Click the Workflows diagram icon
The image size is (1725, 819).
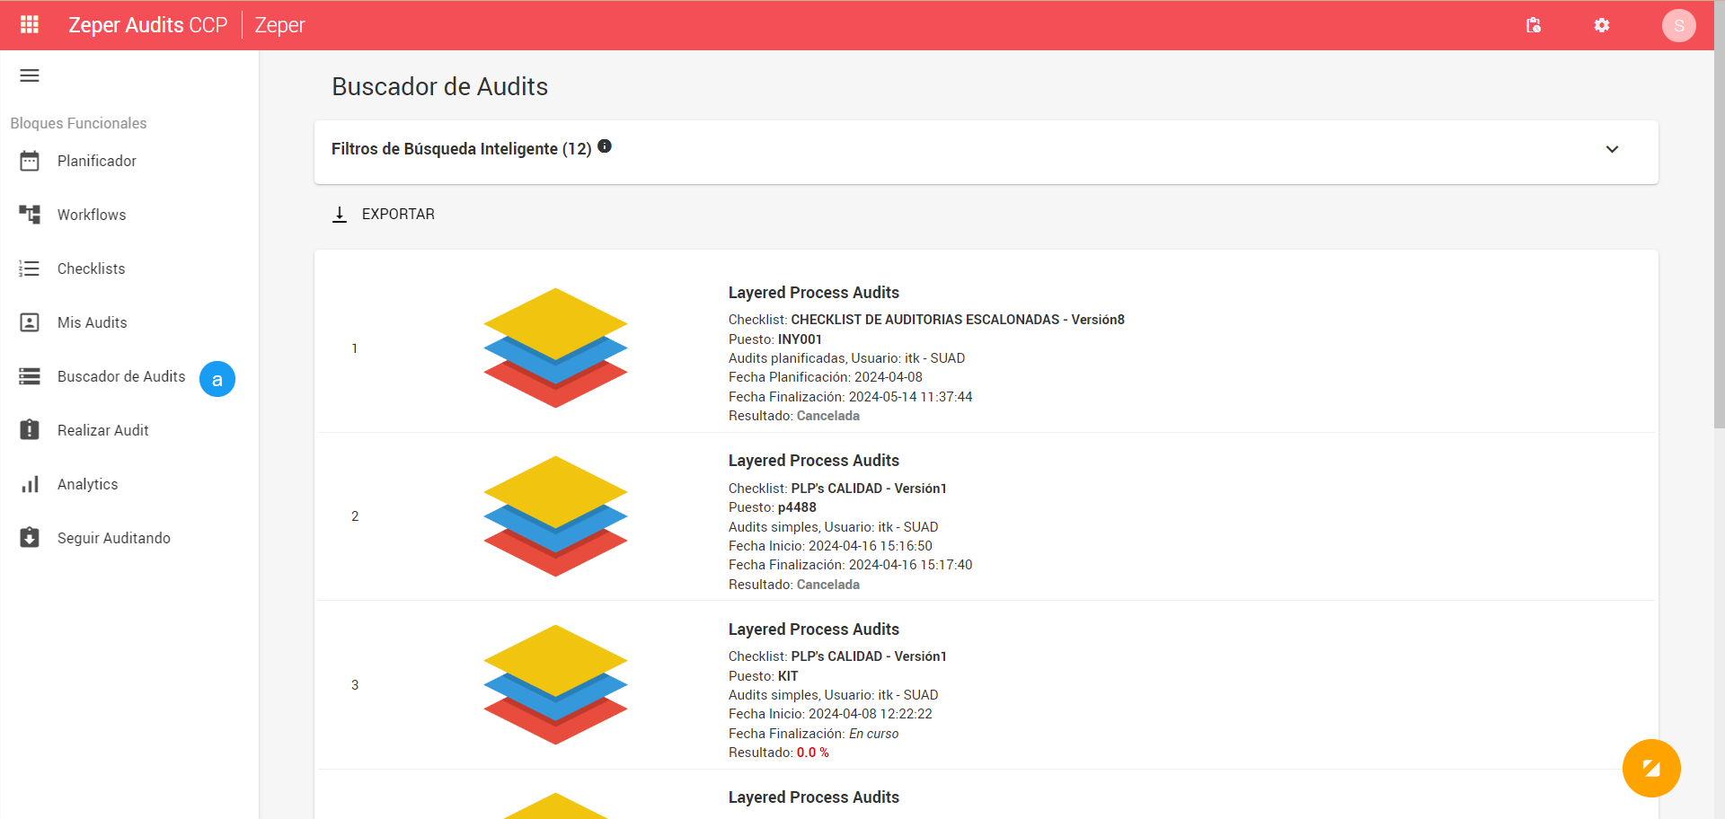(x=30, y=215)
